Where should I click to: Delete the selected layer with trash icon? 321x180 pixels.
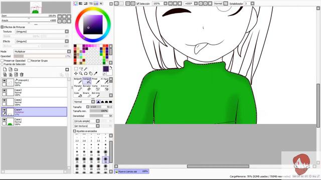coord(22,74)
